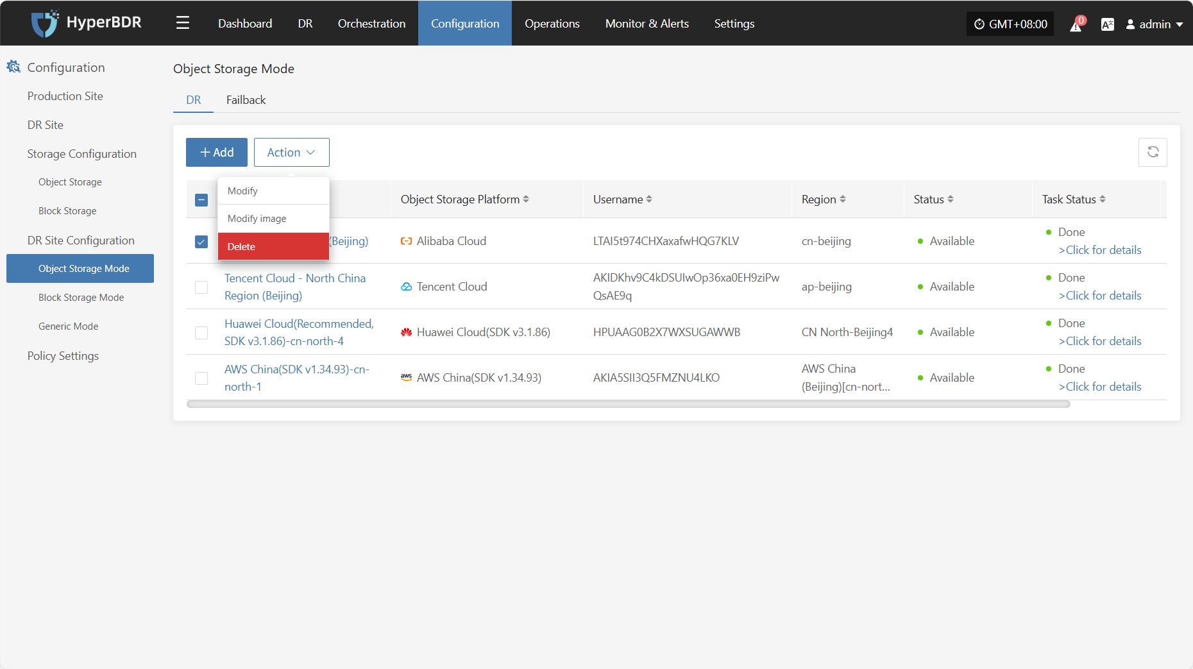Open Object Storage in sidebar

pos(70,182)
